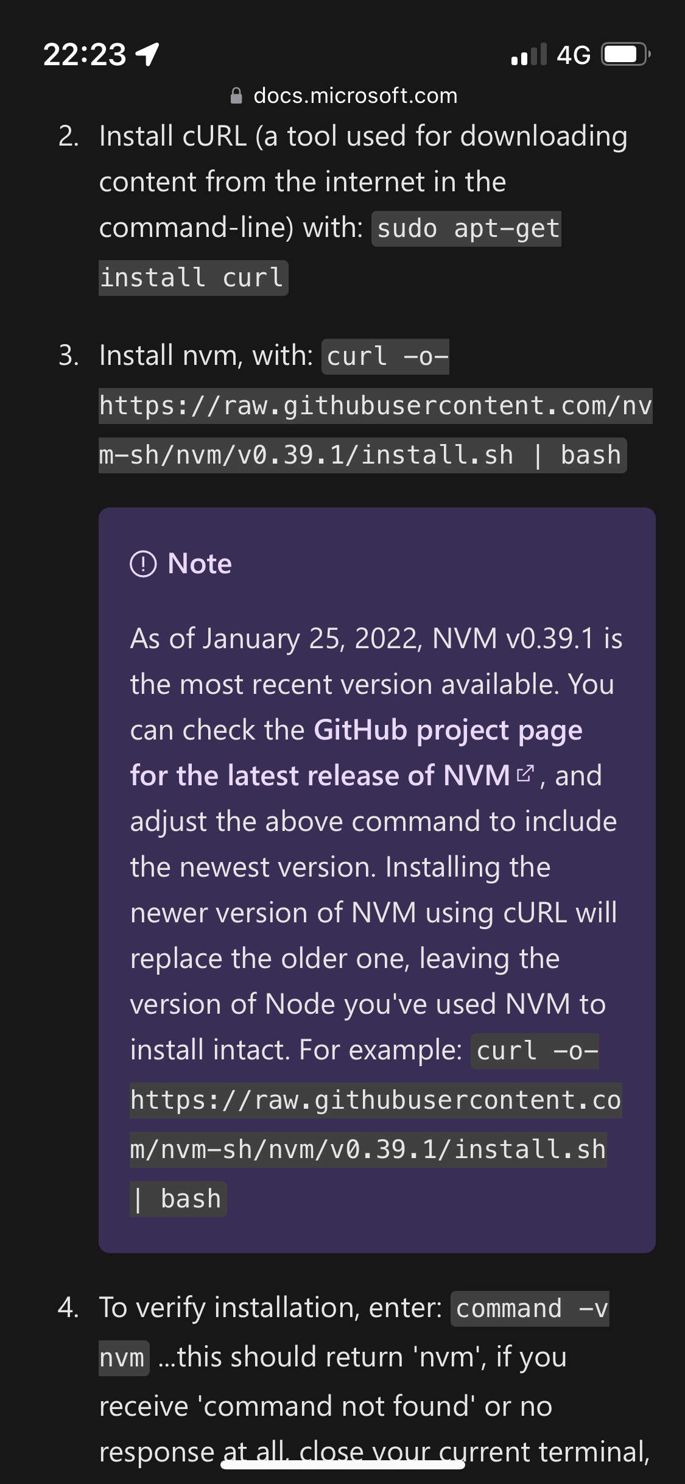Tap the bash keyword in step 3 code
The height and width of the screenshot is (1484, 685).
click(589, 454)
